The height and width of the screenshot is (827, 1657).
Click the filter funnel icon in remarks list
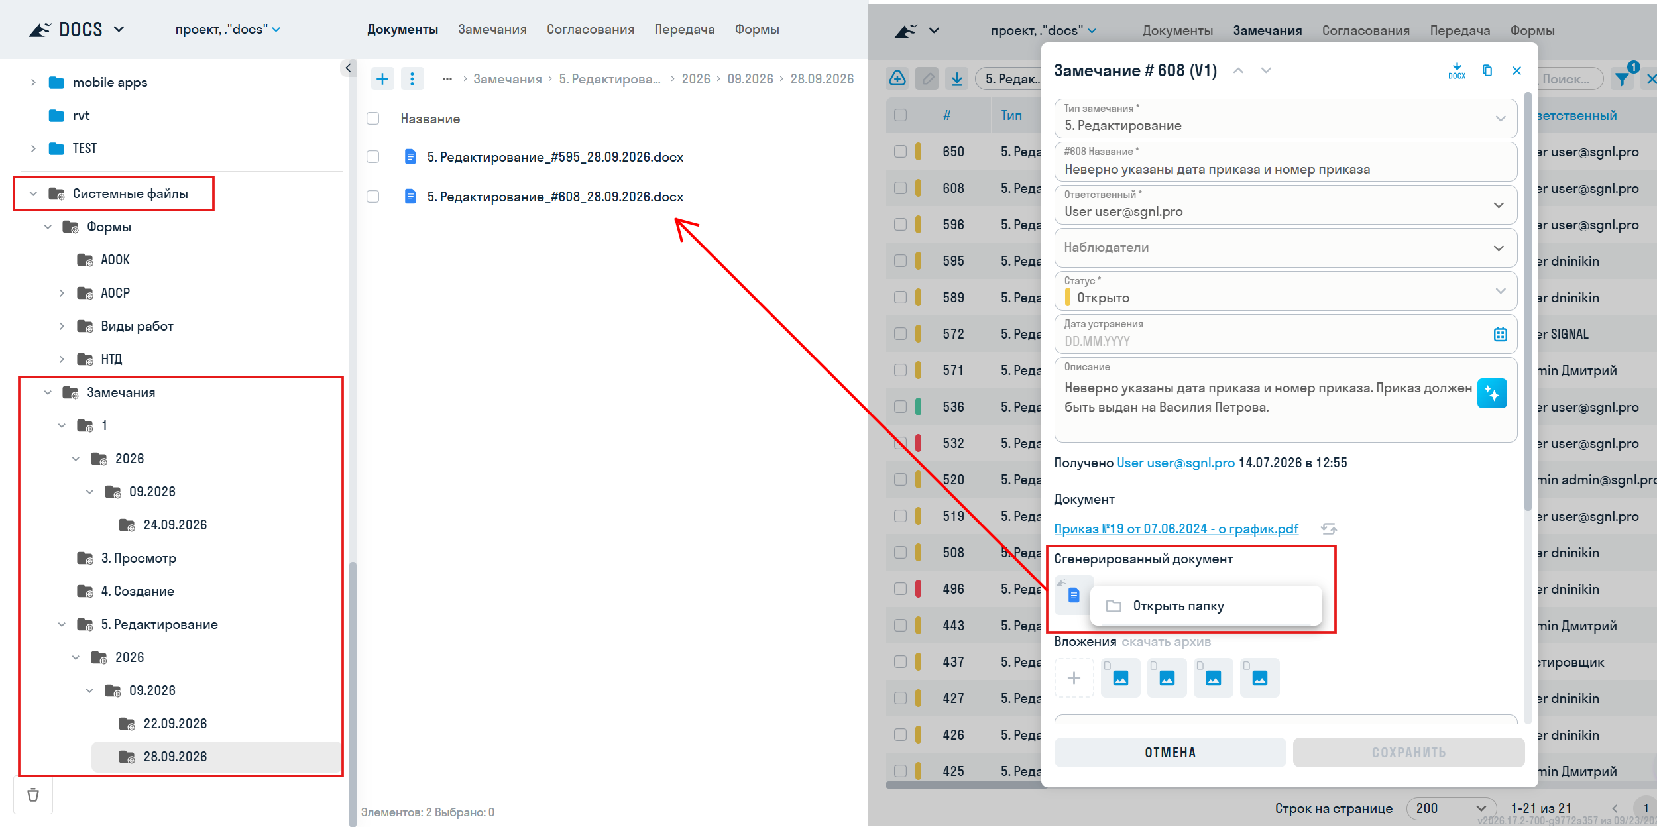(1623, 79)
